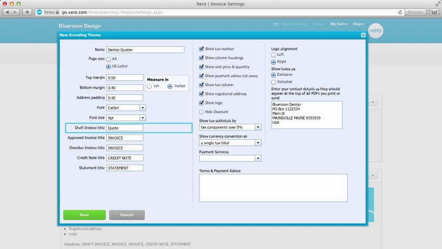Save the branding theme

(x=84, y=215)
